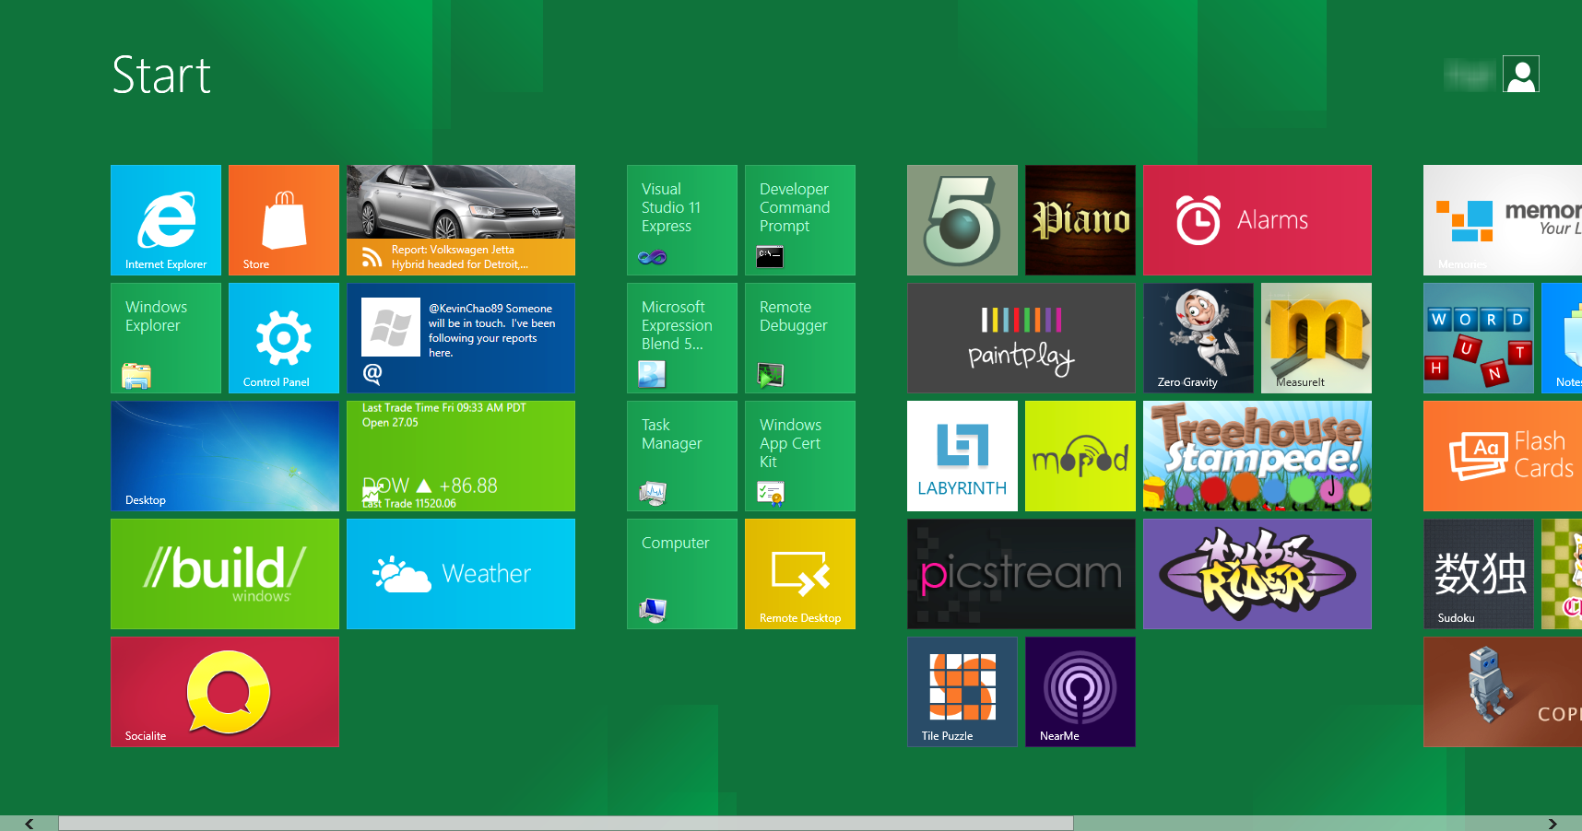
Task: Open the Computer tile
Action: pyautogui.click(x=682, y=574)
